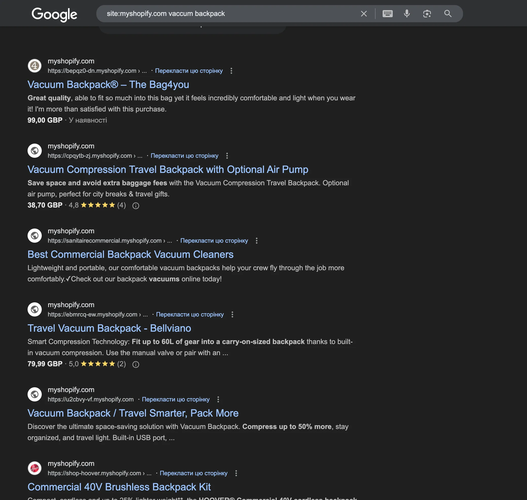This screenshot has width=527, height=500.
Task: Open three-dot menu for cpqytb-zj result
Action: click(x=227, y=156)
